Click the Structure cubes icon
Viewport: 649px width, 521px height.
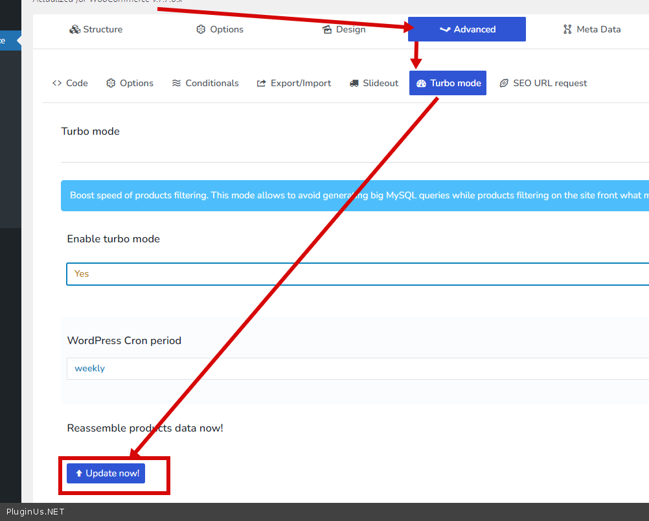74,29
